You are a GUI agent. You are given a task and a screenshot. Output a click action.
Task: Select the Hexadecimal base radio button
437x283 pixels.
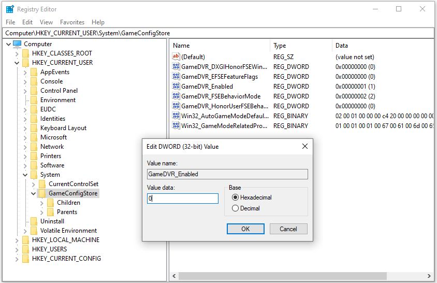[x=236, y=197]
